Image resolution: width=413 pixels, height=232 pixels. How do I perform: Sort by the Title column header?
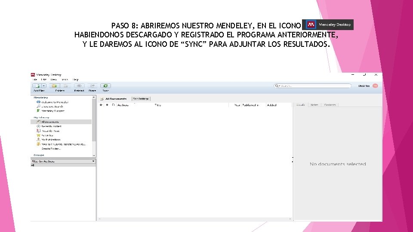pyautogui.click(x=158, y=105)
